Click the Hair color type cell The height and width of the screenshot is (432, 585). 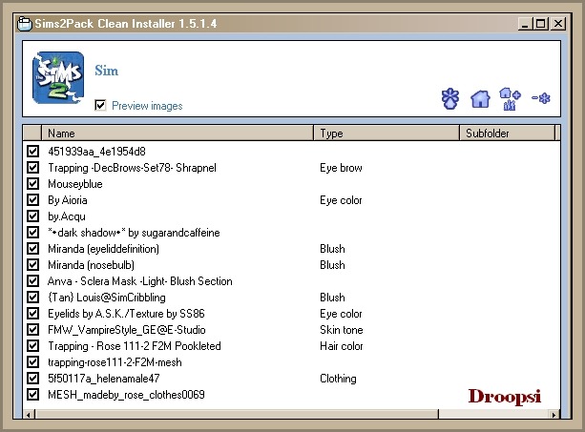pyautogui.click(x=342, y=346)
